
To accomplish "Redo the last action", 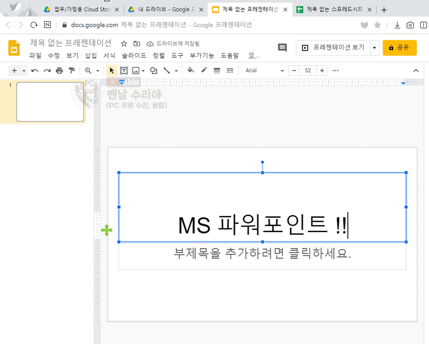I will point(47,71).
